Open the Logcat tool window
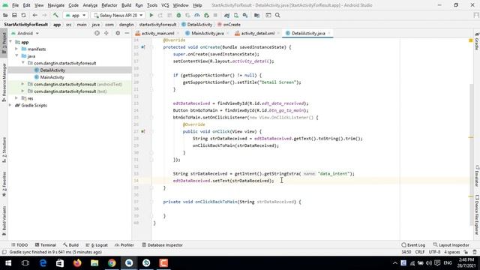 97,245
